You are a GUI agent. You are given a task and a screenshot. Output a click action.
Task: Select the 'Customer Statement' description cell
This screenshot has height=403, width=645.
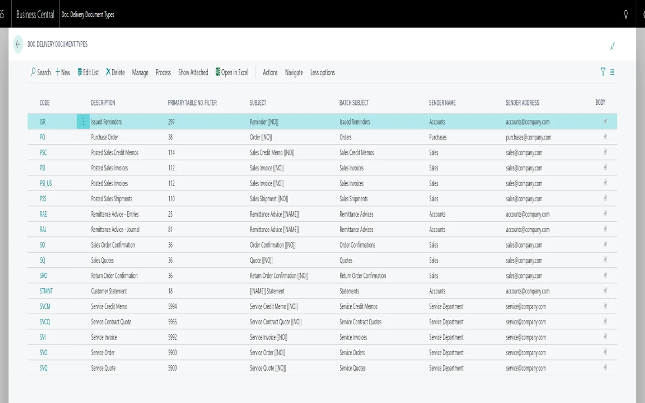pos(109,291)
